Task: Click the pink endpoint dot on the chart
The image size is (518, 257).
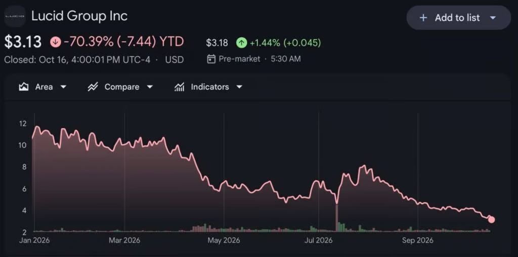Action: pyautogui.click(x=491, y=220)
